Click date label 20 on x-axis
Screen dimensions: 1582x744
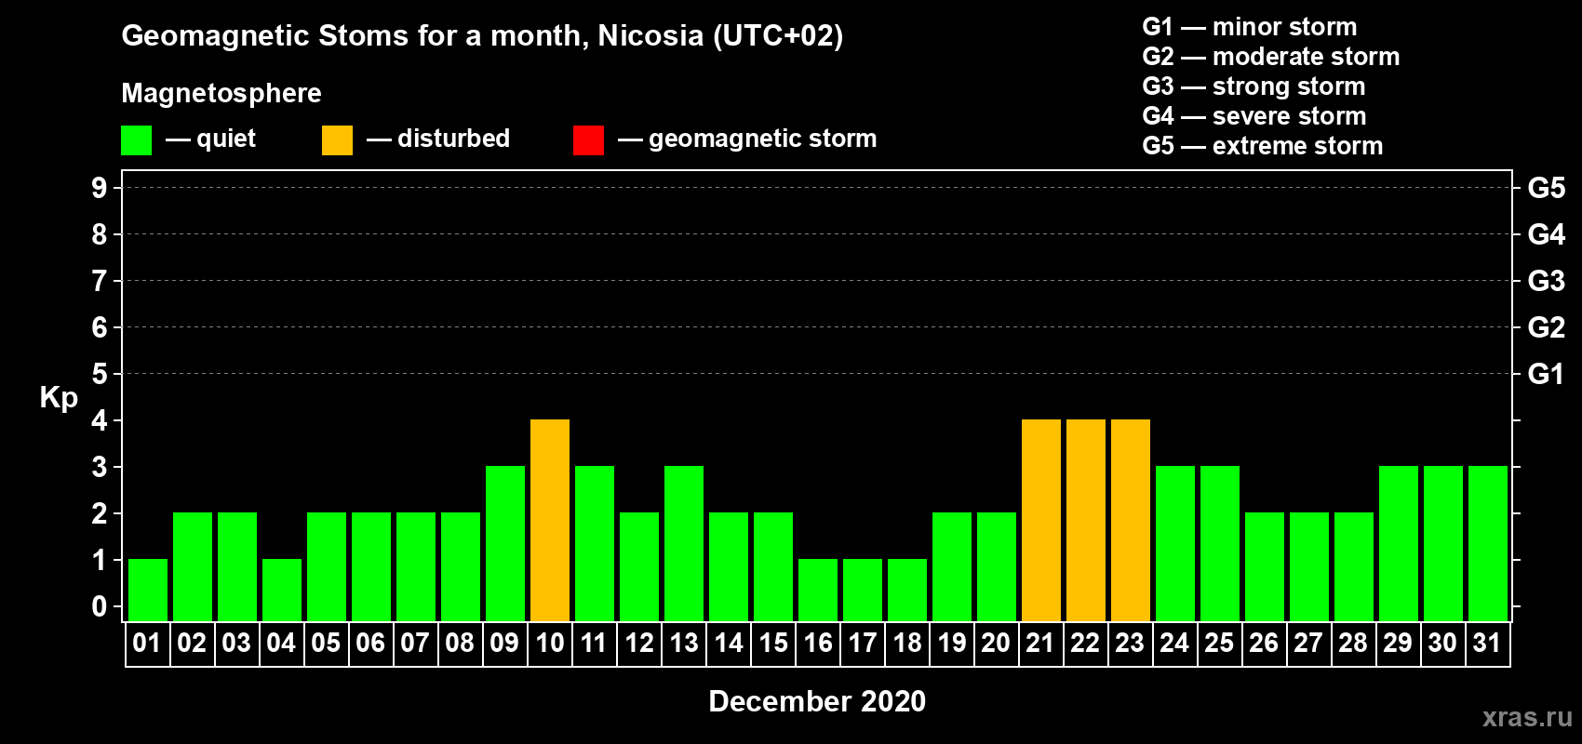coord(996,643)
